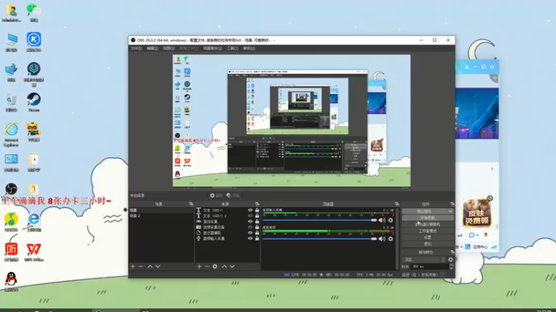Expand the stop streaming button dropdown arrow

[450, 211]
